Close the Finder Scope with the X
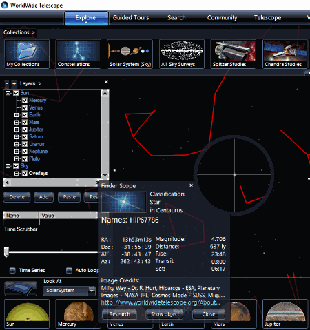 tap(191, 185)
